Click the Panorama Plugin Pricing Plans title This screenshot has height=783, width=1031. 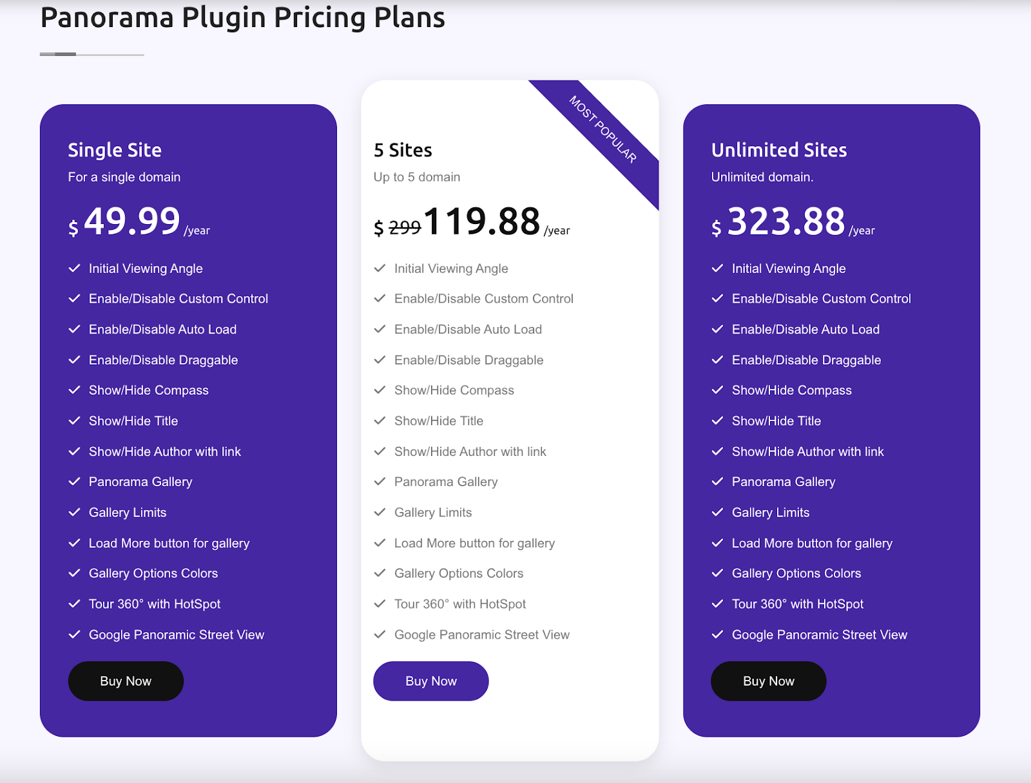click(243, 17)
